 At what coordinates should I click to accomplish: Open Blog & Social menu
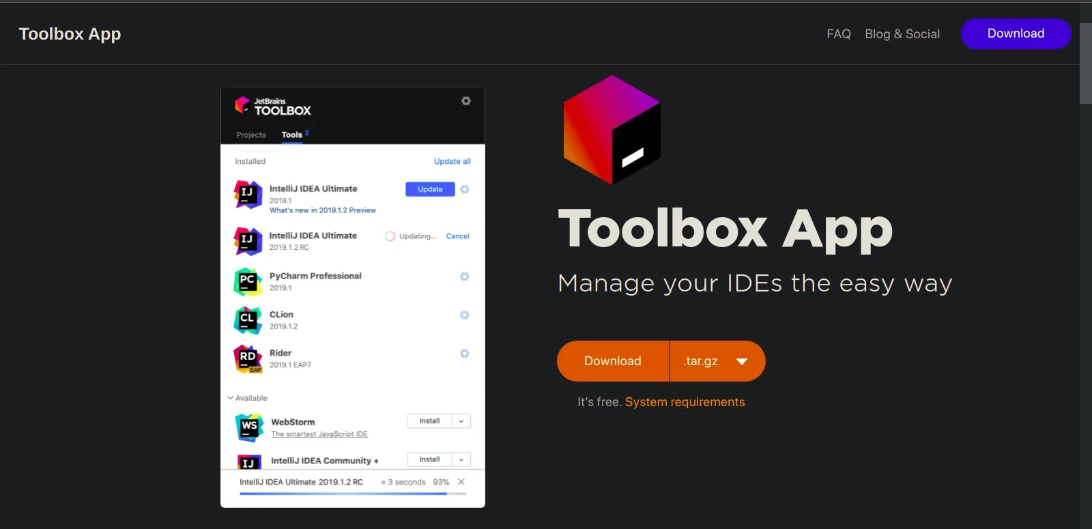[902, 33]
